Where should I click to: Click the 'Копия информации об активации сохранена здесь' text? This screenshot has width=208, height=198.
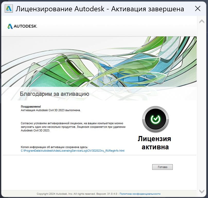(55, 147)
